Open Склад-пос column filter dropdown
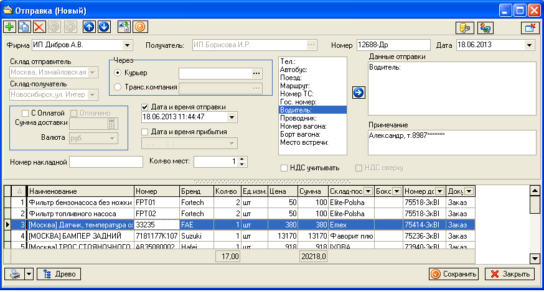 pos(368,191)
